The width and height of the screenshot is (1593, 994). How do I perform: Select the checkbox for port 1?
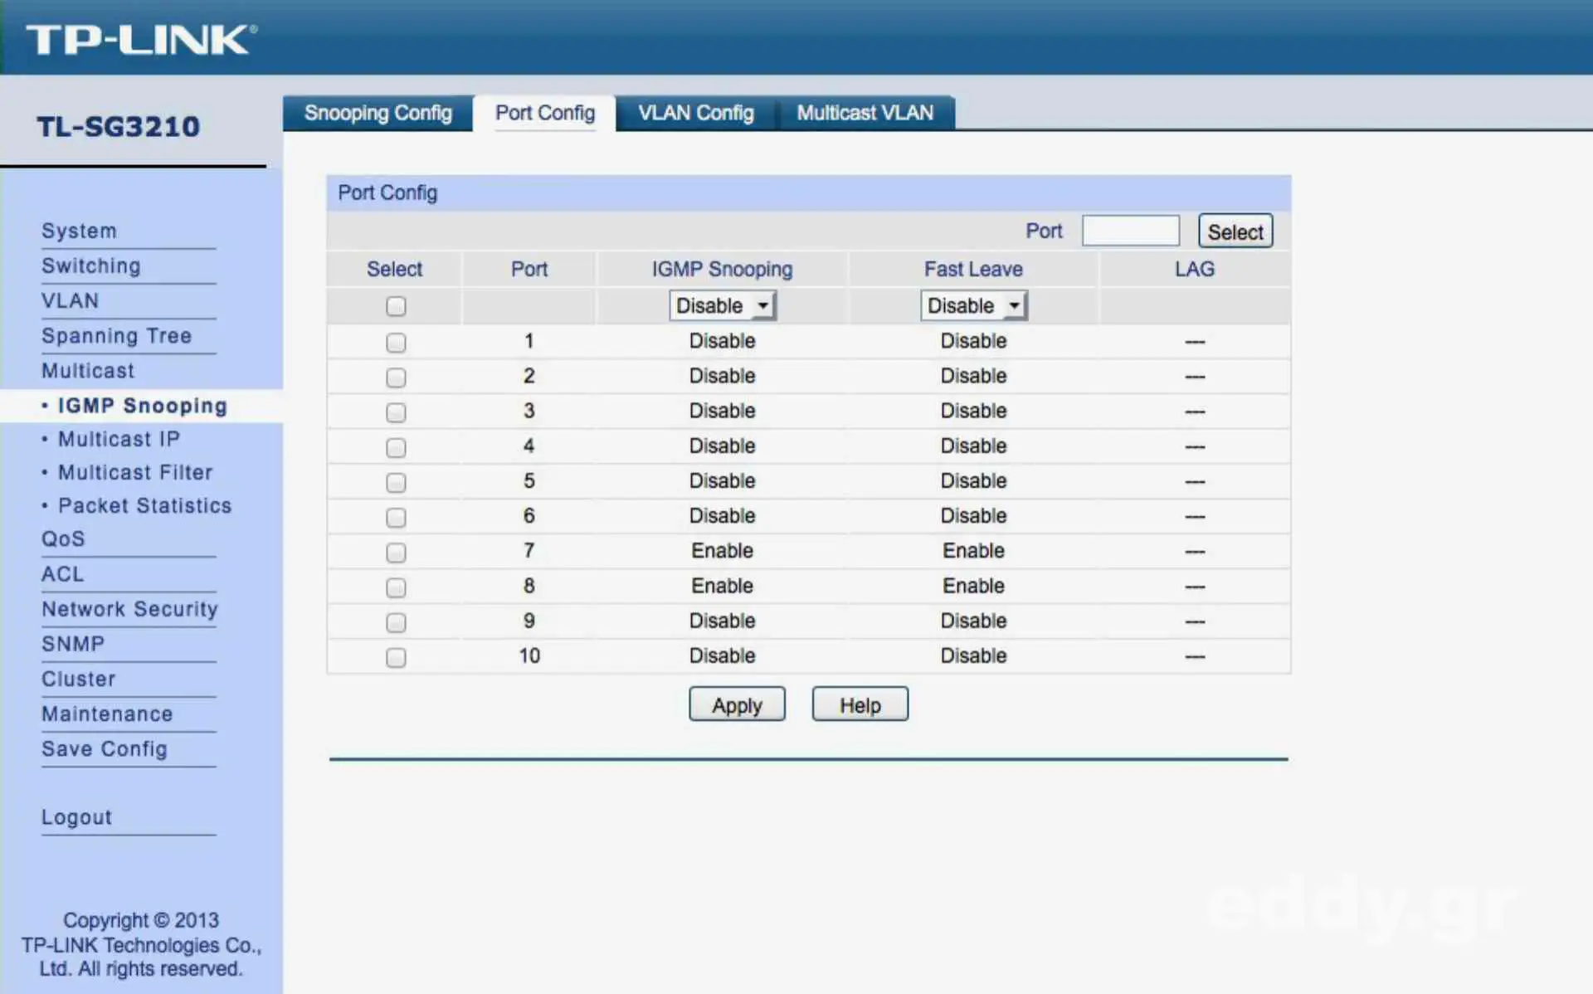396,342
